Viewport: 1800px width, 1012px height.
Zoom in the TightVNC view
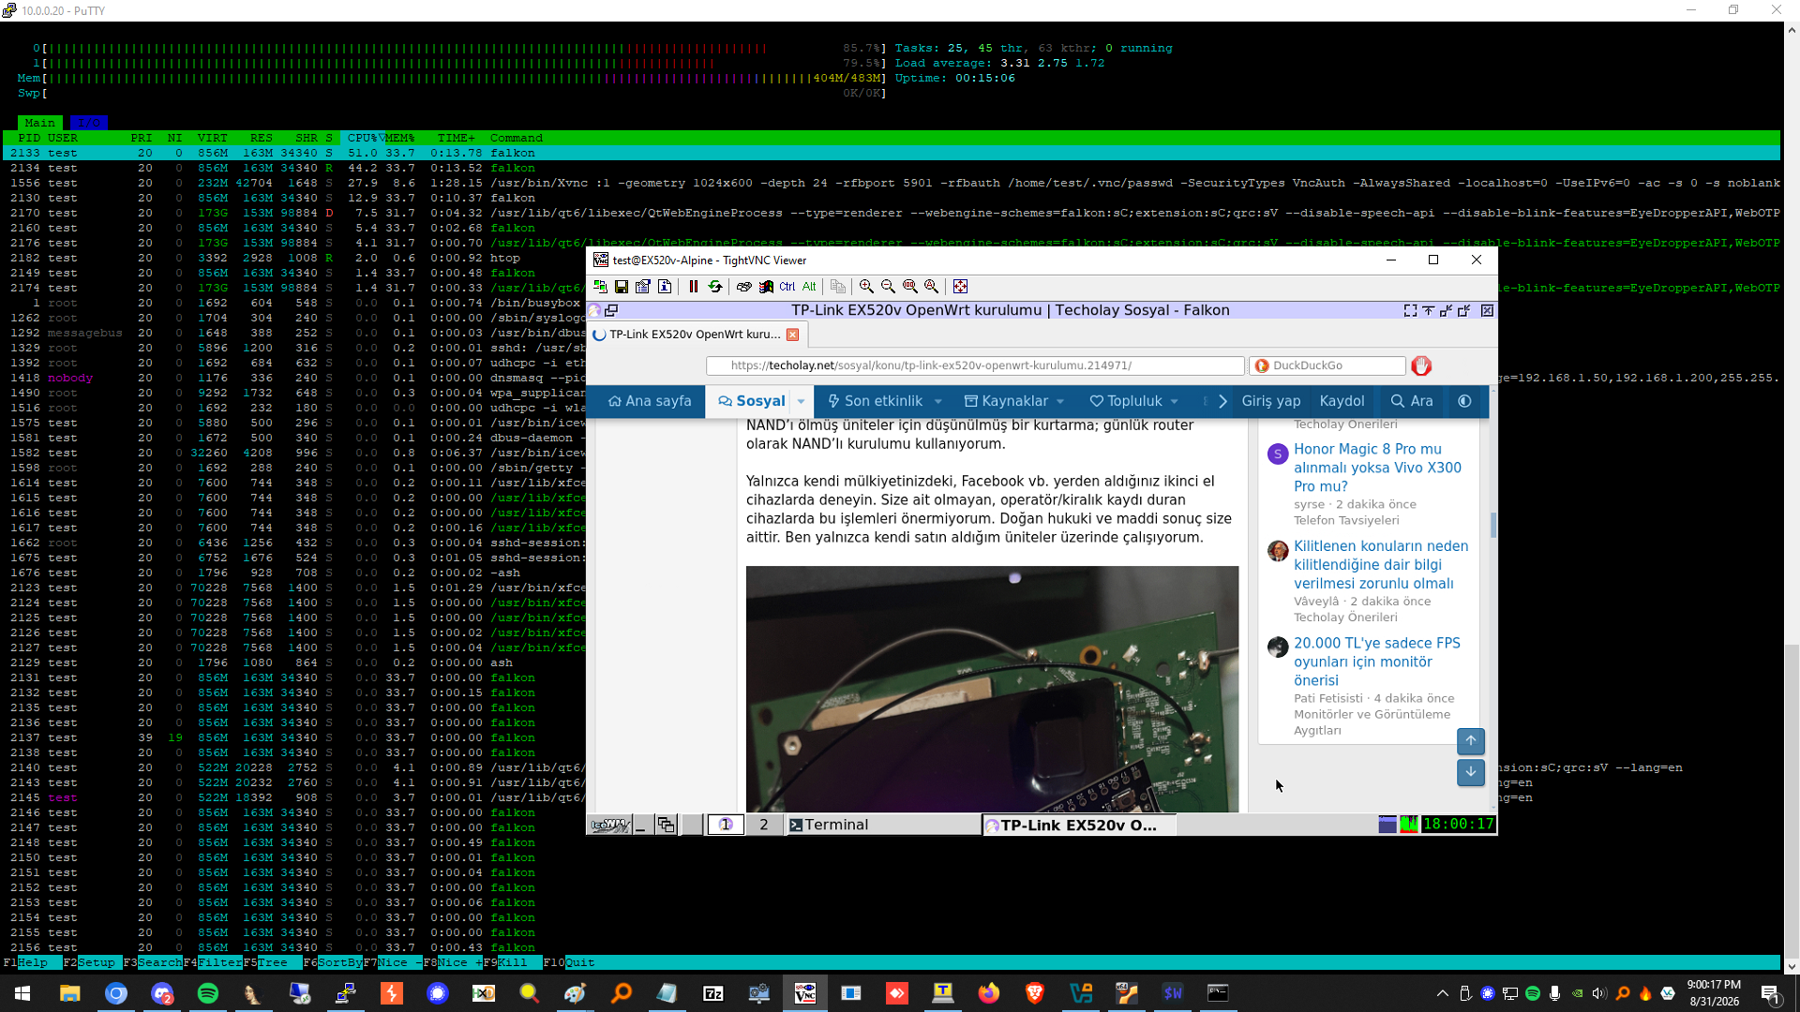click(867, 287)
